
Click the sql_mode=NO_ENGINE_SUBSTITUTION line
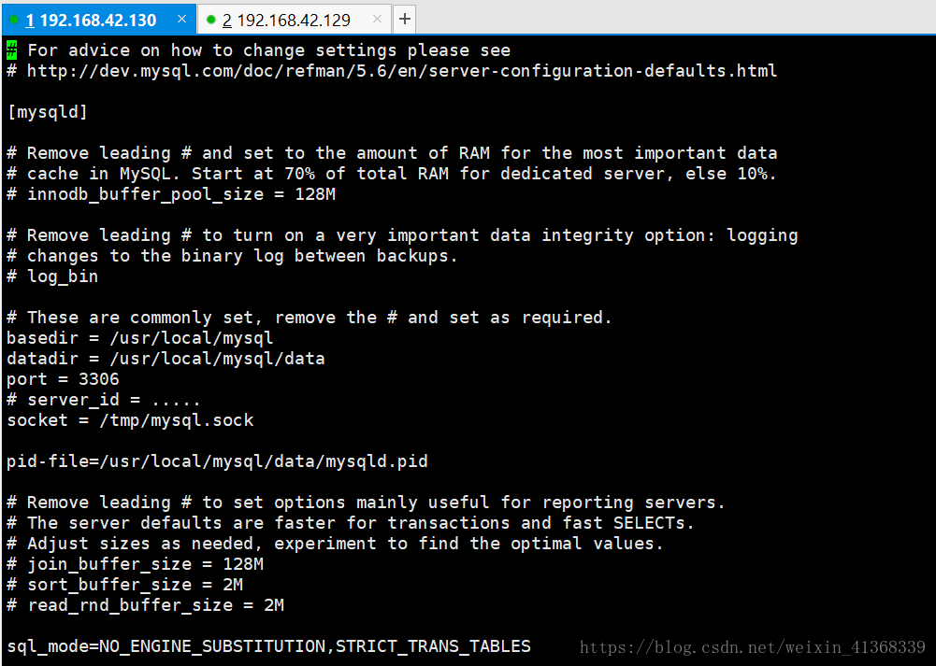(268, 646)
